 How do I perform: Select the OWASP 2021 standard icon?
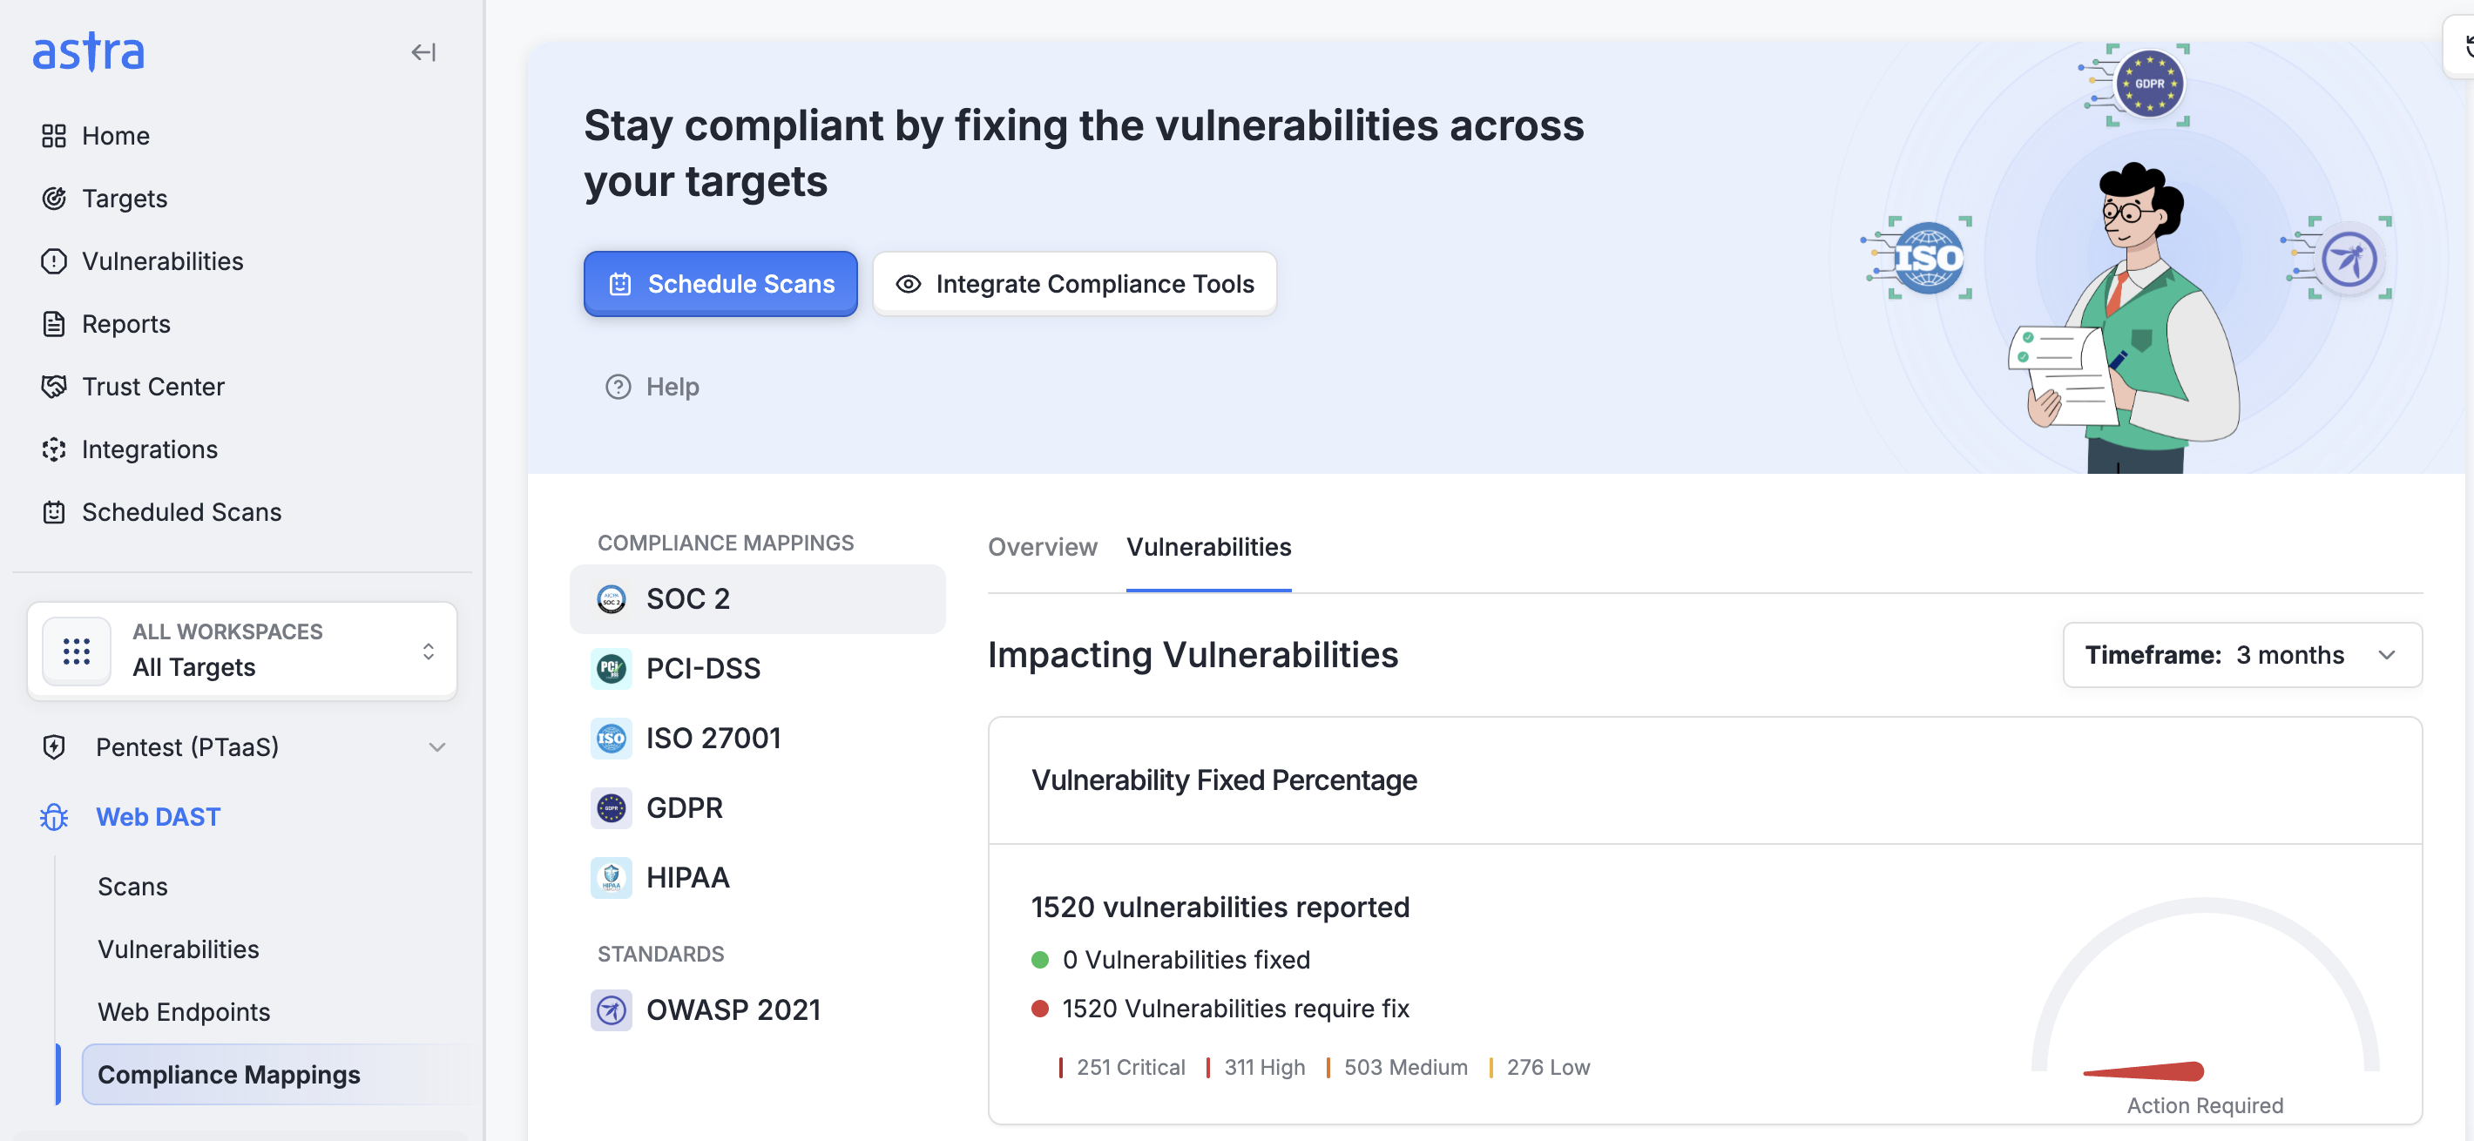(611, 1009)
